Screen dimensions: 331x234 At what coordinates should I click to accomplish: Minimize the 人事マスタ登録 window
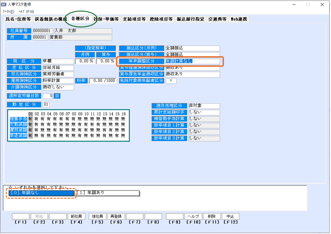[294, 4]
